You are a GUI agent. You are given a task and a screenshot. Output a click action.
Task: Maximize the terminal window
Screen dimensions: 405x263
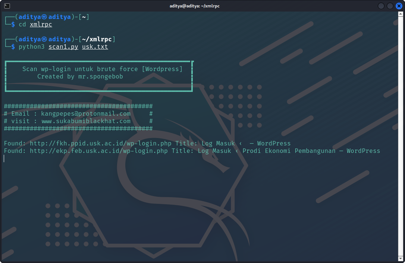(x=390, y=6)
